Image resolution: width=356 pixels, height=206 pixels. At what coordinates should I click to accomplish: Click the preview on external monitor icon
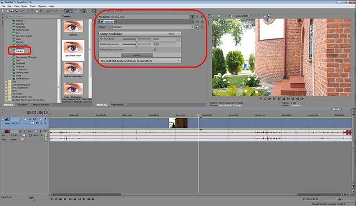(x=219, y=16)
